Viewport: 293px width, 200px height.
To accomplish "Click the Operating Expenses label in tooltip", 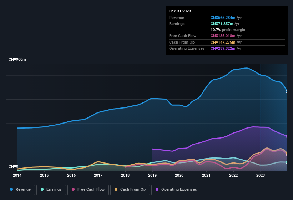I will 187,49.
